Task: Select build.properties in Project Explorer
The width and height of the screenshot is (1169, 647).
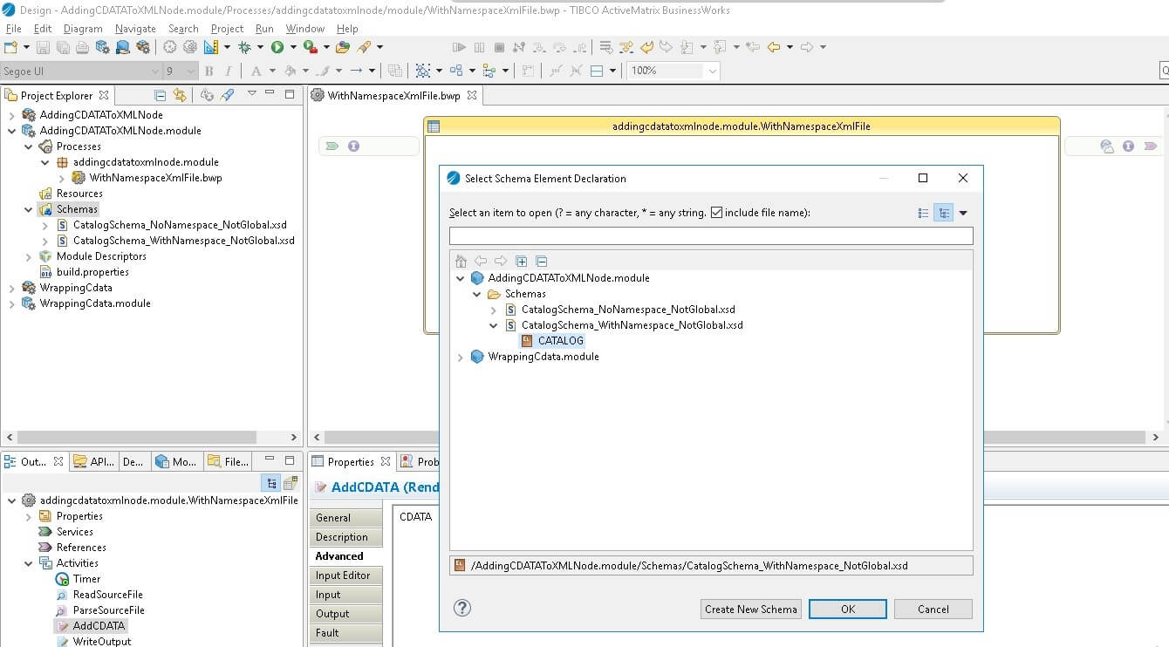Action: pos(92,272)
